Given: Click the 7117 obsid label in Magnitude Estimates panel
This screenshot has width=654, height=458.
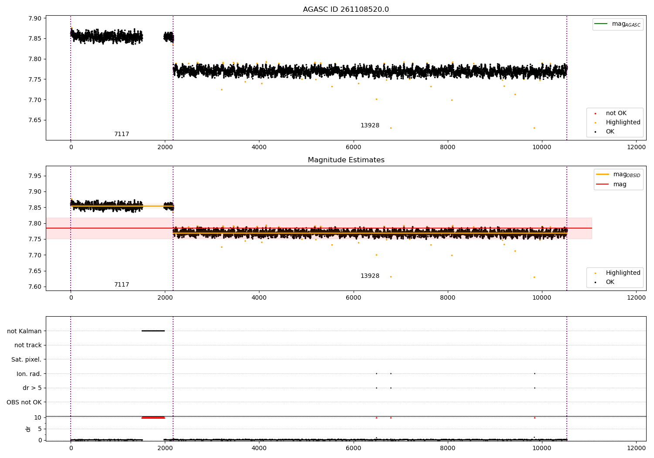Looking at the screenshot, I should click(122, 285).
